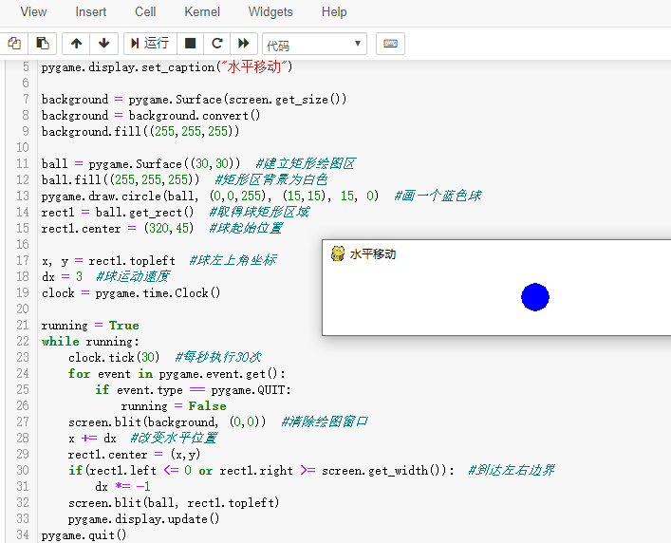Click 'clock.tick(30)' in the code
The width and height of the screenshot is (671, 543).
tap(114, 357)
